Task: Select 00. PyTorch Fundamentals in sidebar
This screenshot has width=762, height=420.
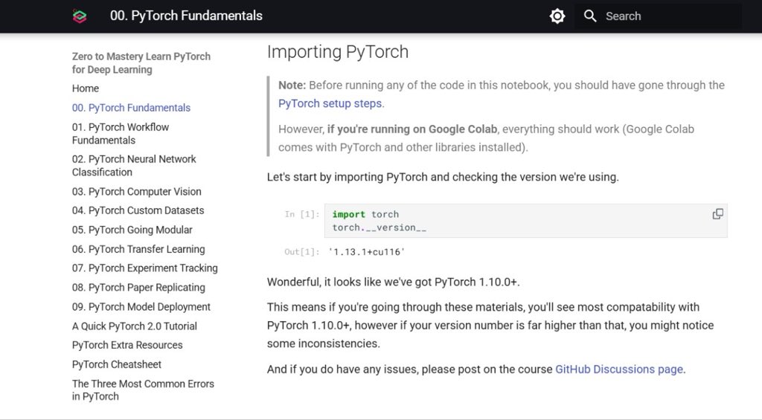Action: coord(131,108)
